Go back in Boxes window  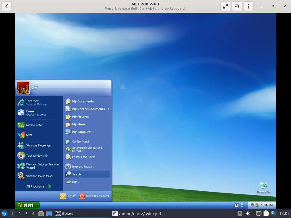(7, 6)
